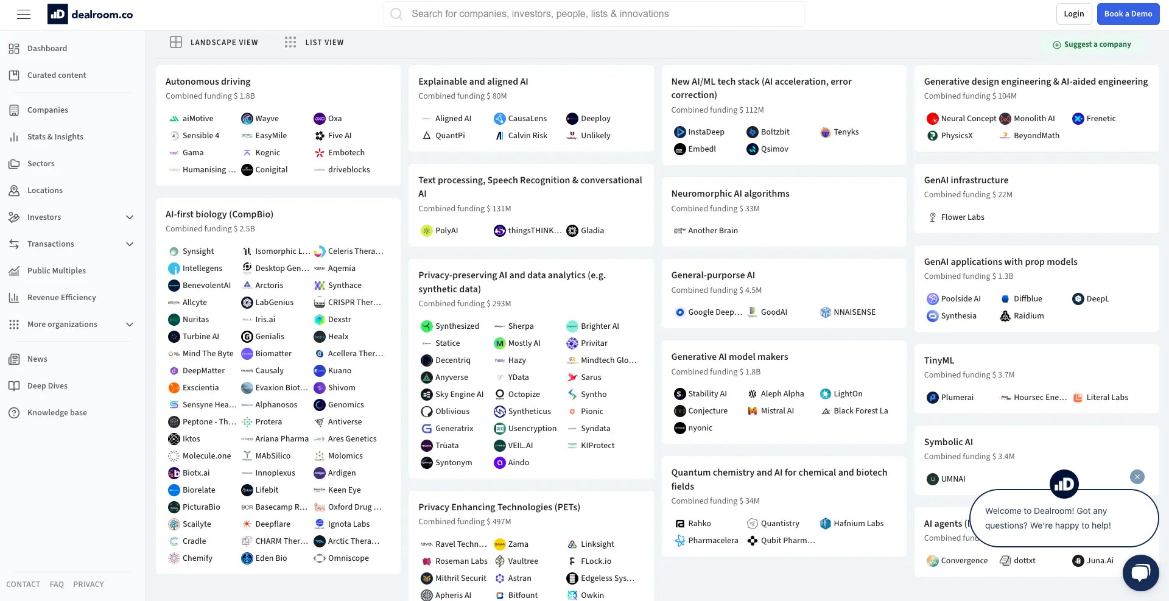Open the PRIVACY footer link
Image resolution: width=1169 pixels, height=601 pixels.
click(x=88, y=585)
